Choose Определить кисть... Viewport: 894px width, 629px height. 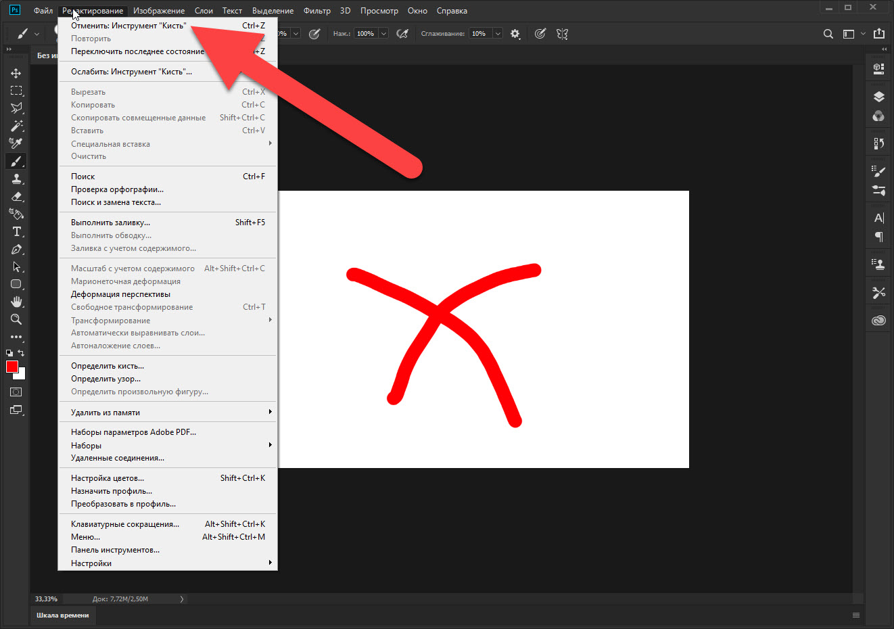(x=168, y=366)
